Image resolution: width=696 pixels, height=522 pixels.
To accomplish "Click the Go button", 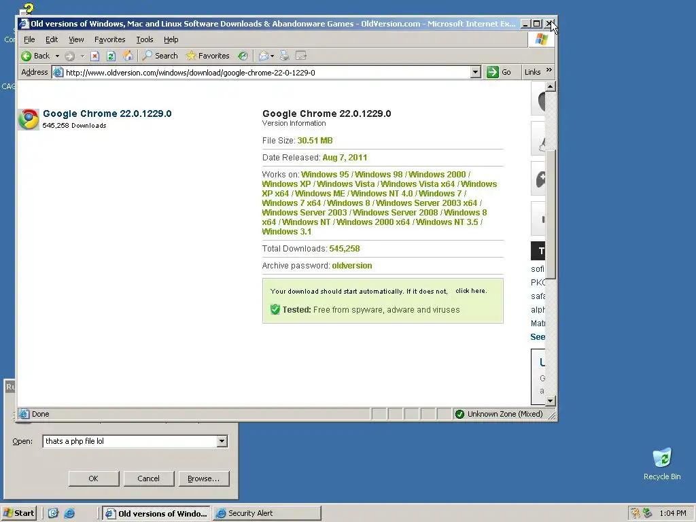I will pos(498,72).
